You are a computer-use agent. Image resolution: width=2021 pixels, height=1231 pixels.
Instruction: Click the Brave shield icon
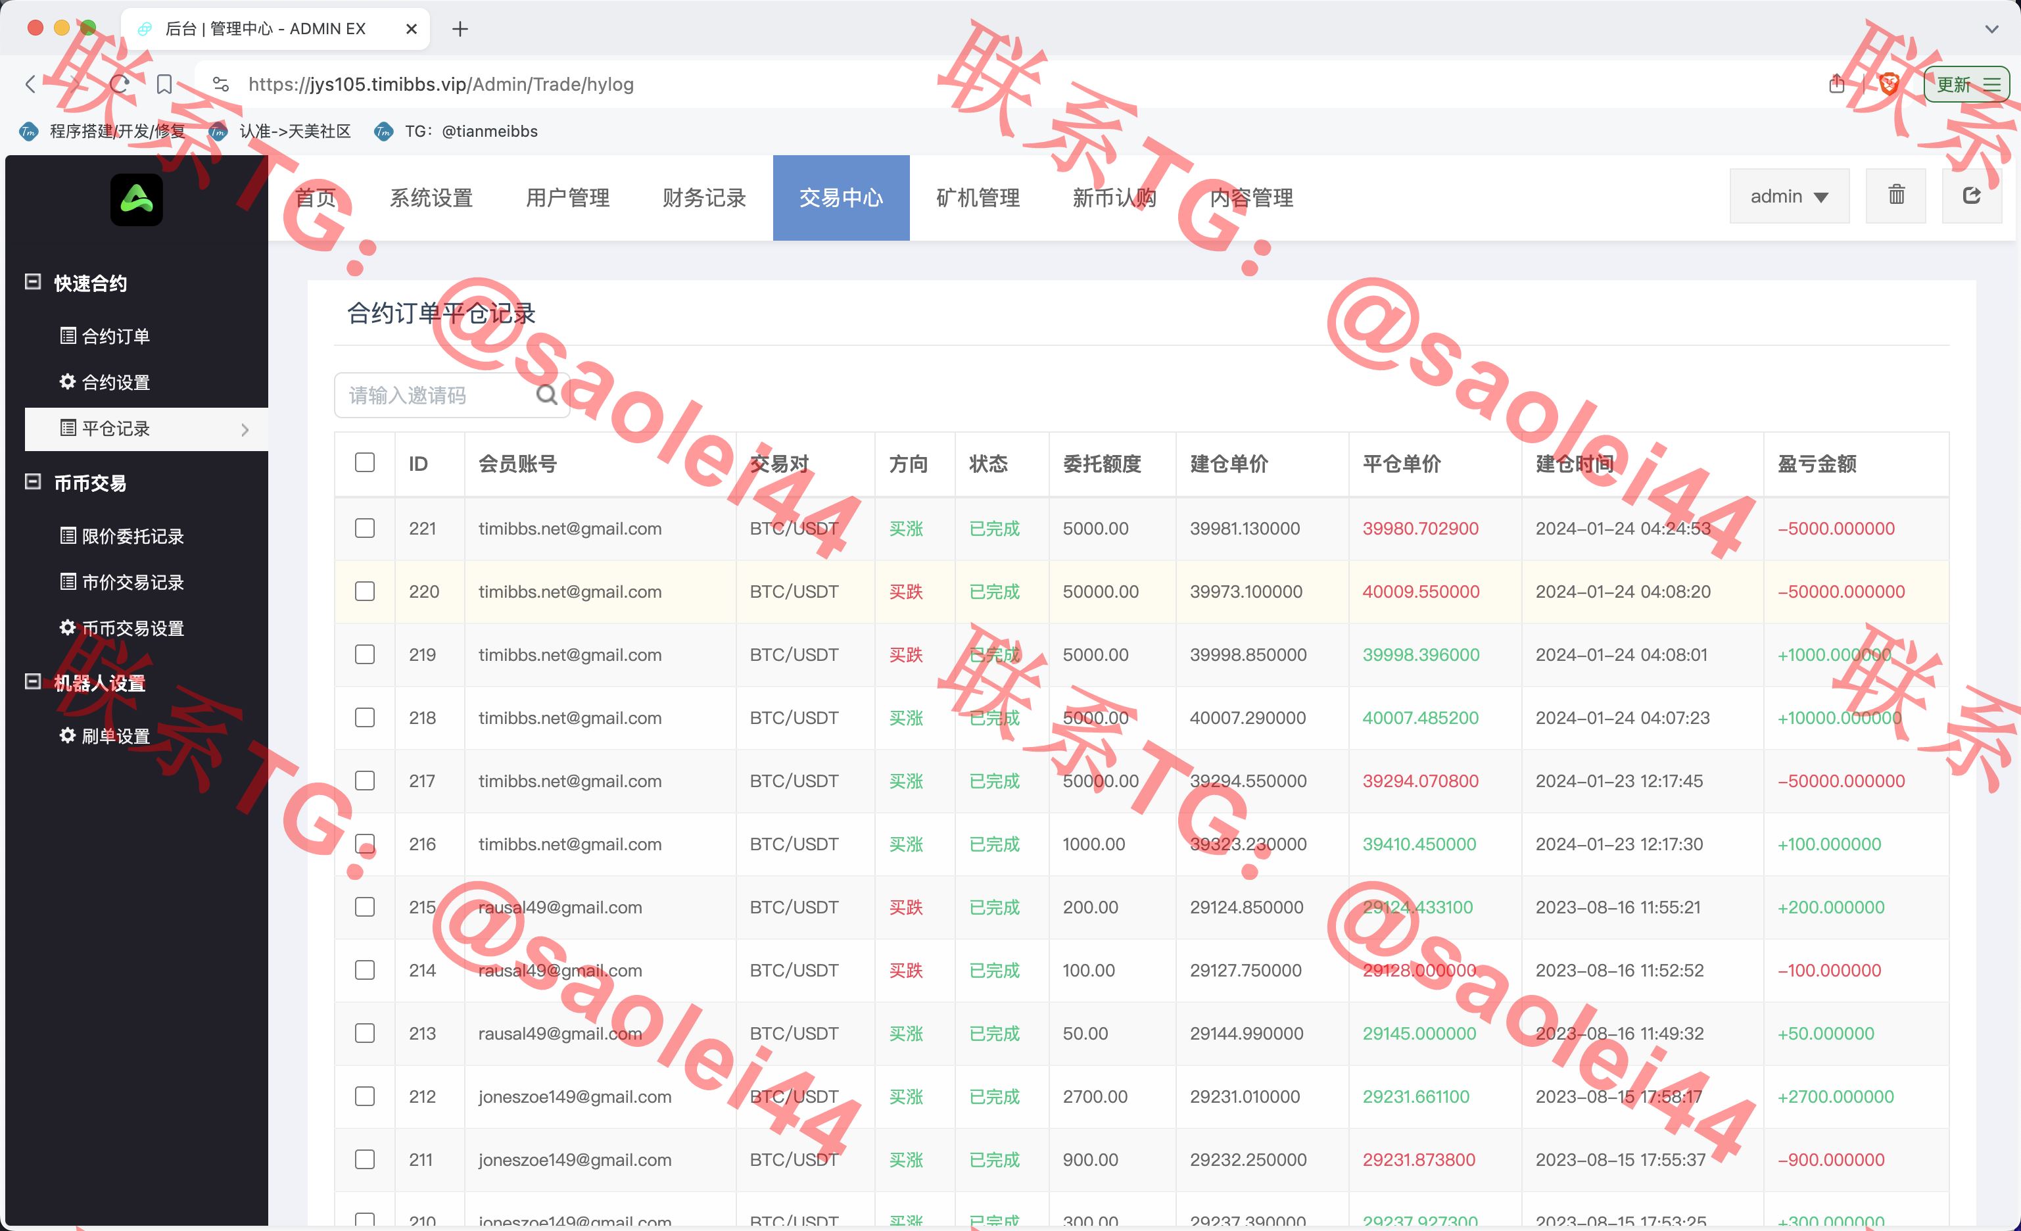(x=1889, y=84)
